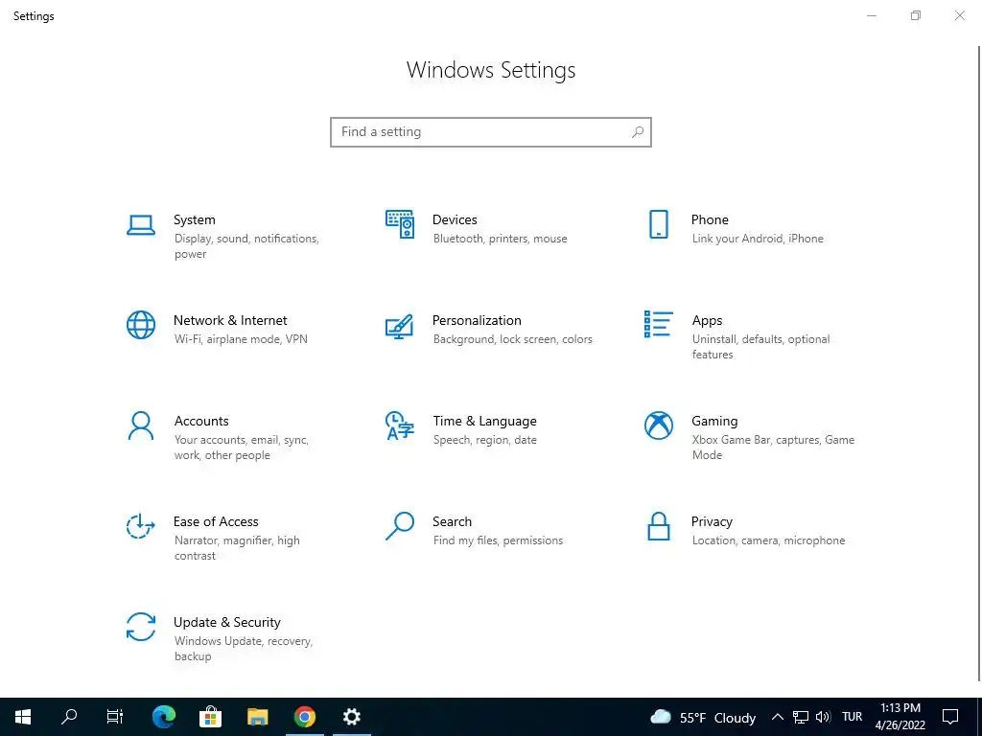
Task: Switch the TUR input language indicator
Action: [852, 717]
